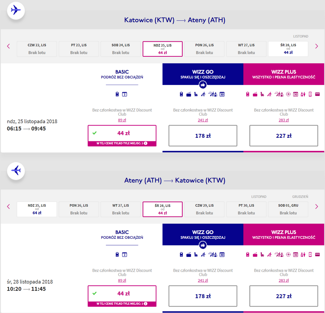The image size is (325, 313).
Task: Click credit card refund icon, outbound WIZZ PLUS
Action: click(317, 94)
